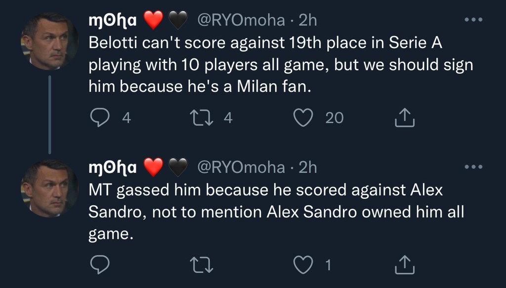Screen dimensions: 506x288
Task: Click the 2h timestamp on second tweet
Action: pyautogui.click(x=308, y=168)
